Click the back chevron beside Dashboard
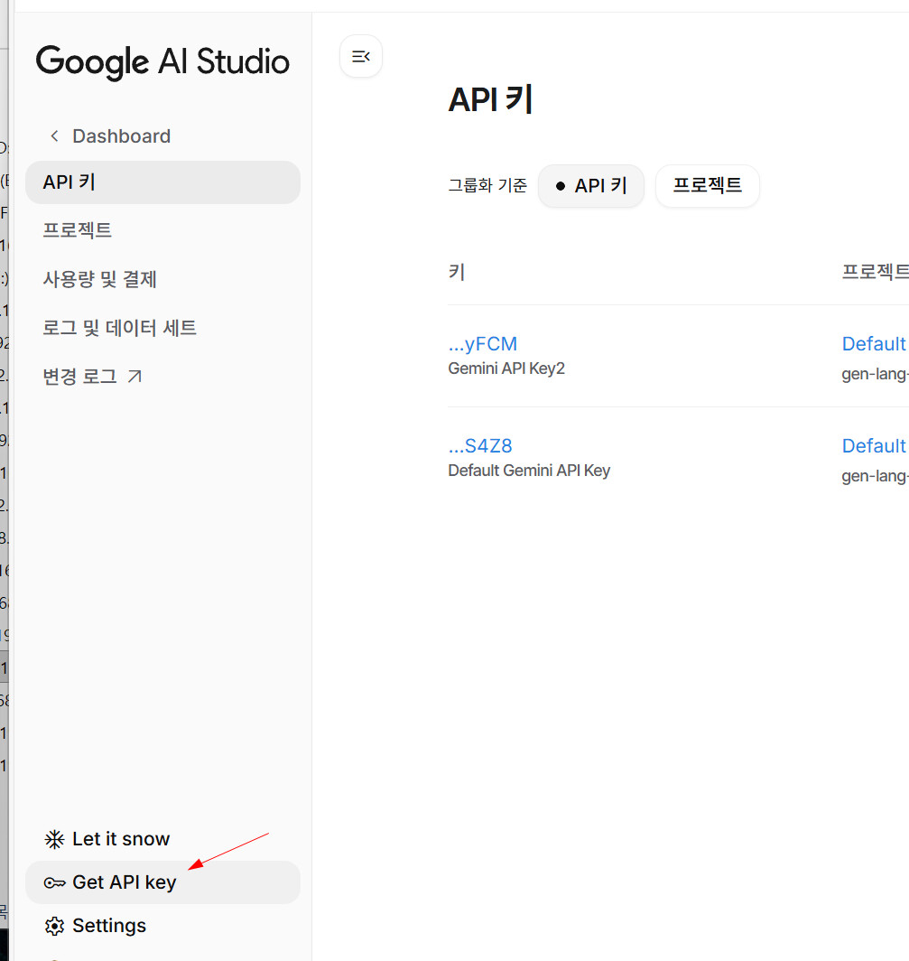Viewport: 909px width, 961px height. coord(55,136)
